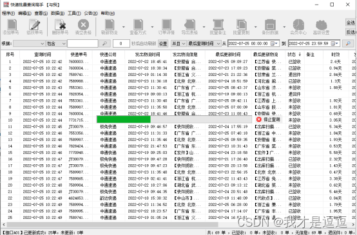Viewport: 357px width, 235px height.
Task: Click the auto refresh seconds field showing 0
Action: click(x=121, y=43)
